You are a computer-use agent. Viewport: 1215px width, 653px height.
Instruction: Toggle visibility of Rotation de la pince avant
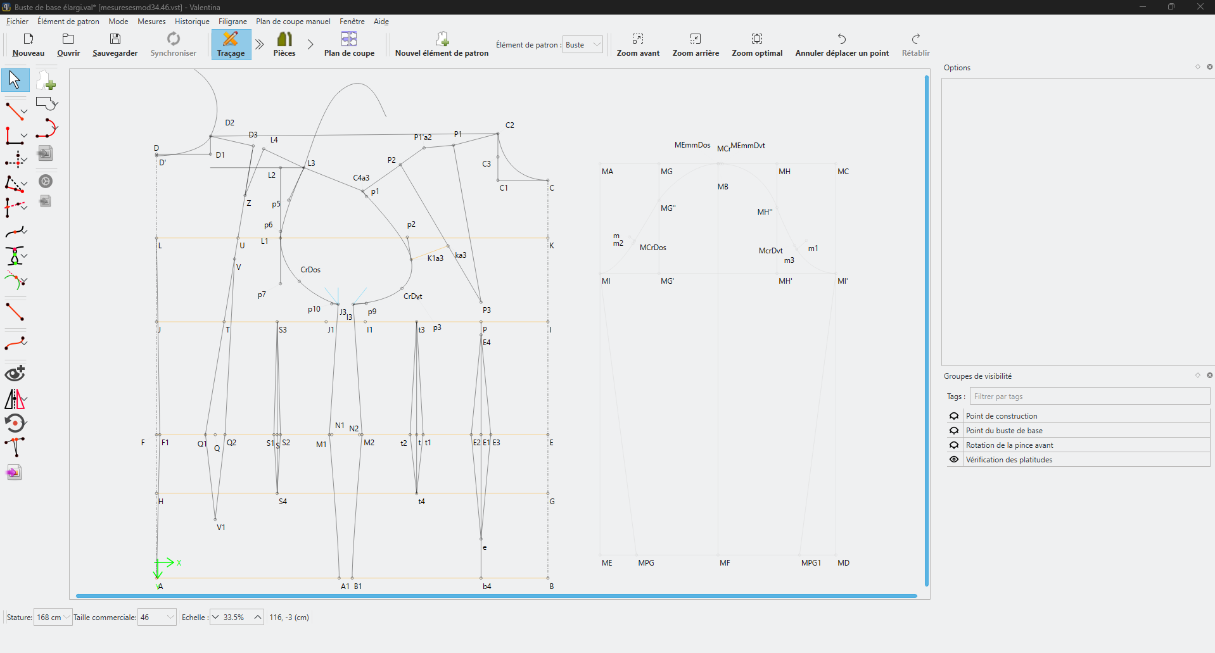954,445
